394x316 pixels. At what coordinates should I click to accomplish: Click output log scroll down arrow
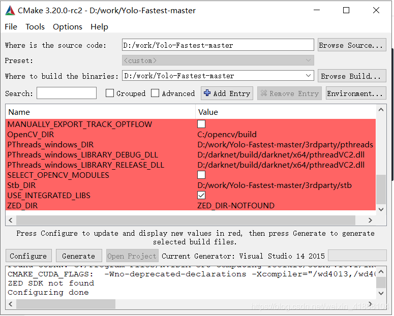click(x=381, y=293)
